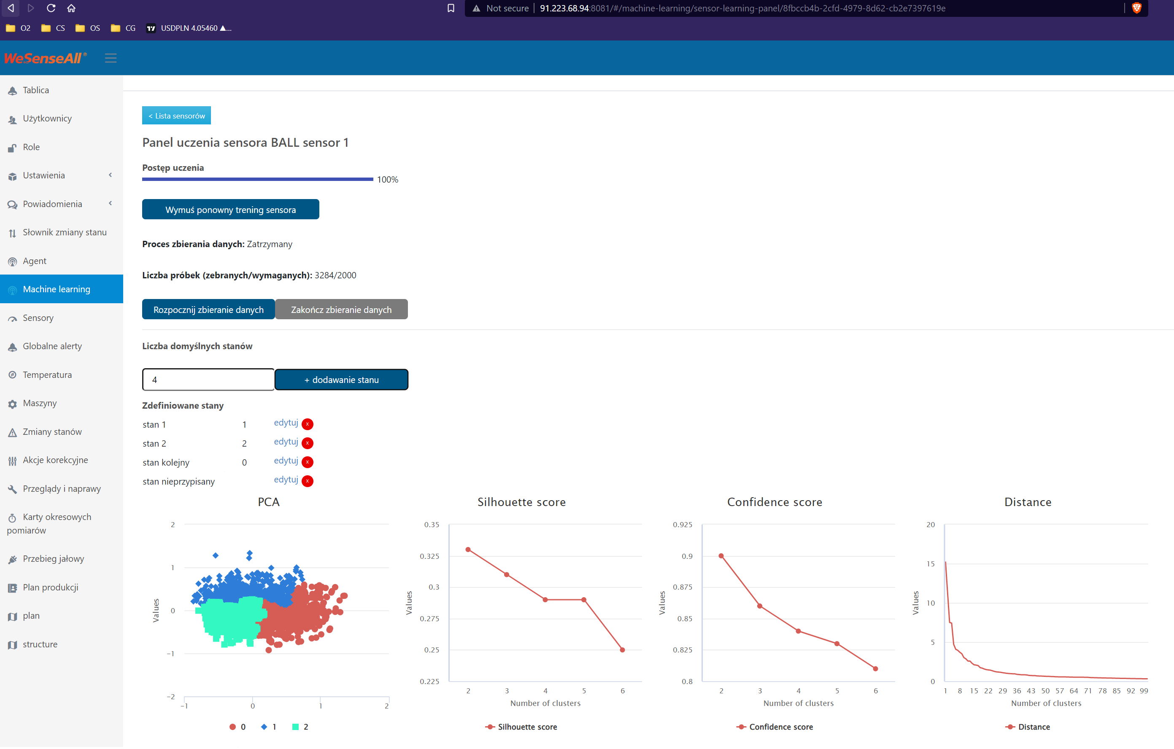This screenshot has height=749, width=1174.
Task: Click the Postęp uczenia progress bar
Action: [x=257, y=179]
